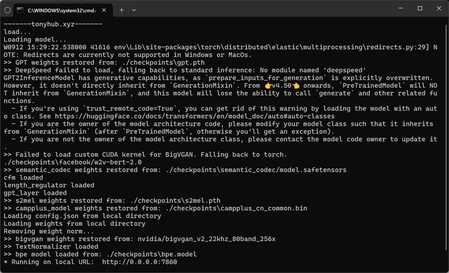Viewport: 449px width, 273px height.
Task: Click the administrator shield icon in title bar
Action: [7, 9]
